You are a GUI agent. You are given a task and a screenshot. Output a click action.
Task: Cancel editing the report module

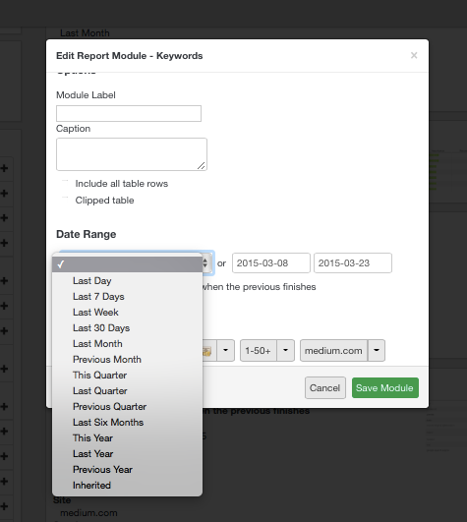[325, 388]
